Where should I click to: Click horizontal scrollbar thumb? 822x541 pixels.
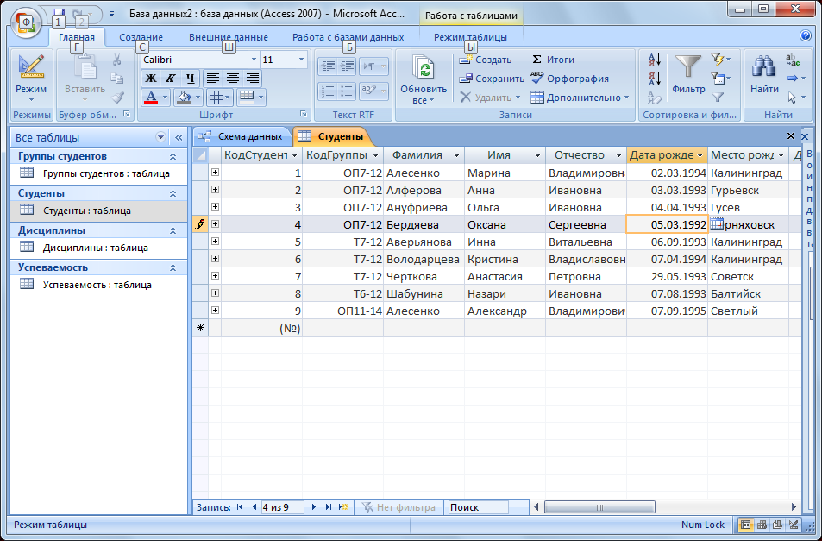599,507
